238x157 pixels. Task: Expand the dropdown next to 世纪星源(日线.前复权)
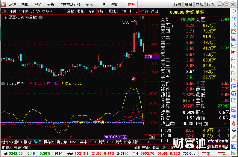41,17
